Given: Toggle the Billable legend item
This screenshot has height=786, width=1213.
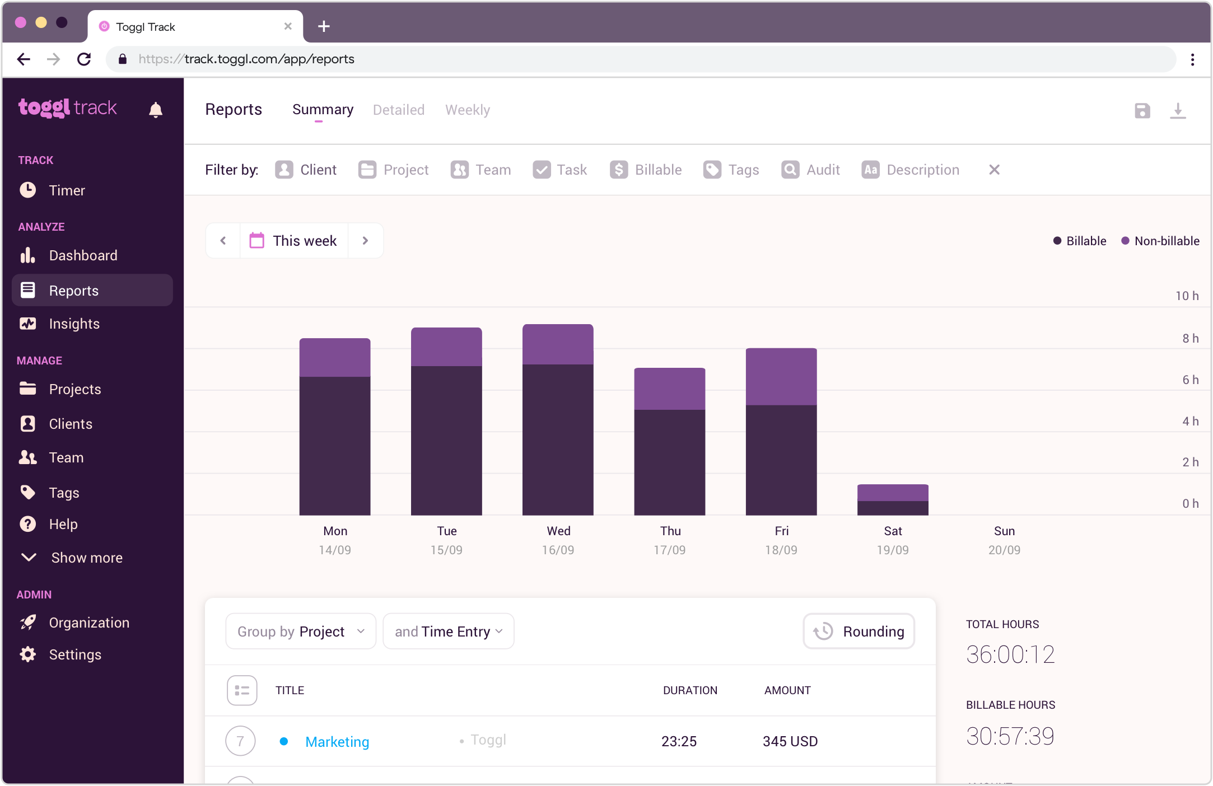Looking at the screenshot, I should [1079, 241].
